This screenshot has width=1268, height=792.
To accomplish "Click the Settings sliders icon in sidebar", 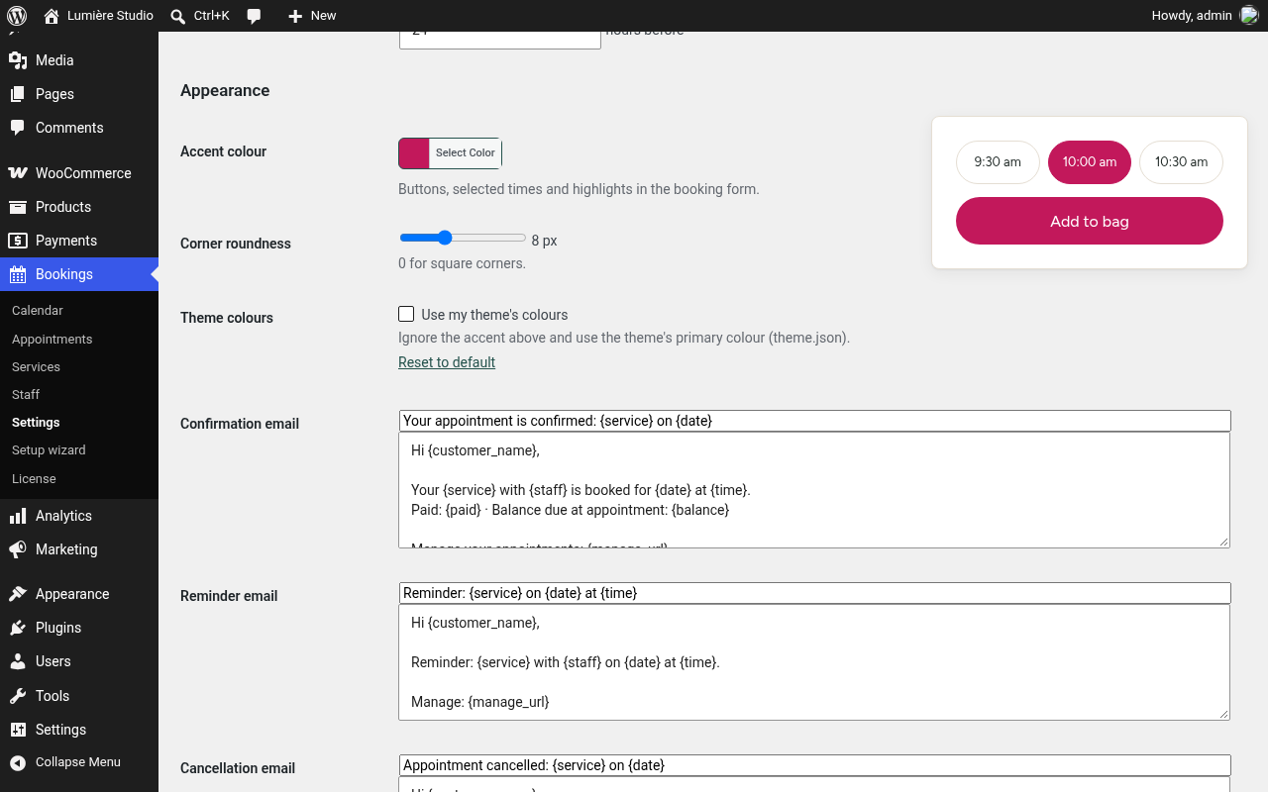I will click(18, 730).
